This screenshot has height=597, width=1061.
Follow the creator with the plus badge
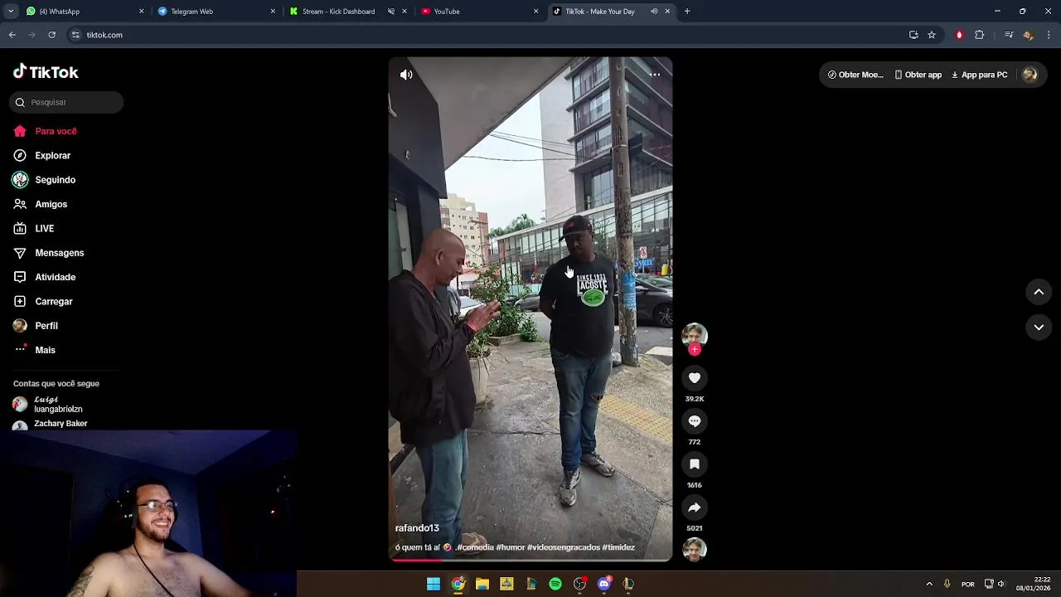tap(695, 350)
